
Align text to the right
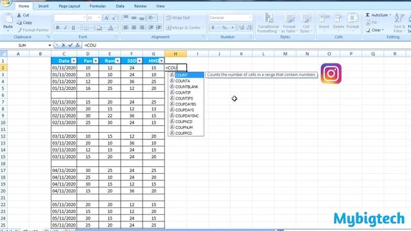[142, 28]
